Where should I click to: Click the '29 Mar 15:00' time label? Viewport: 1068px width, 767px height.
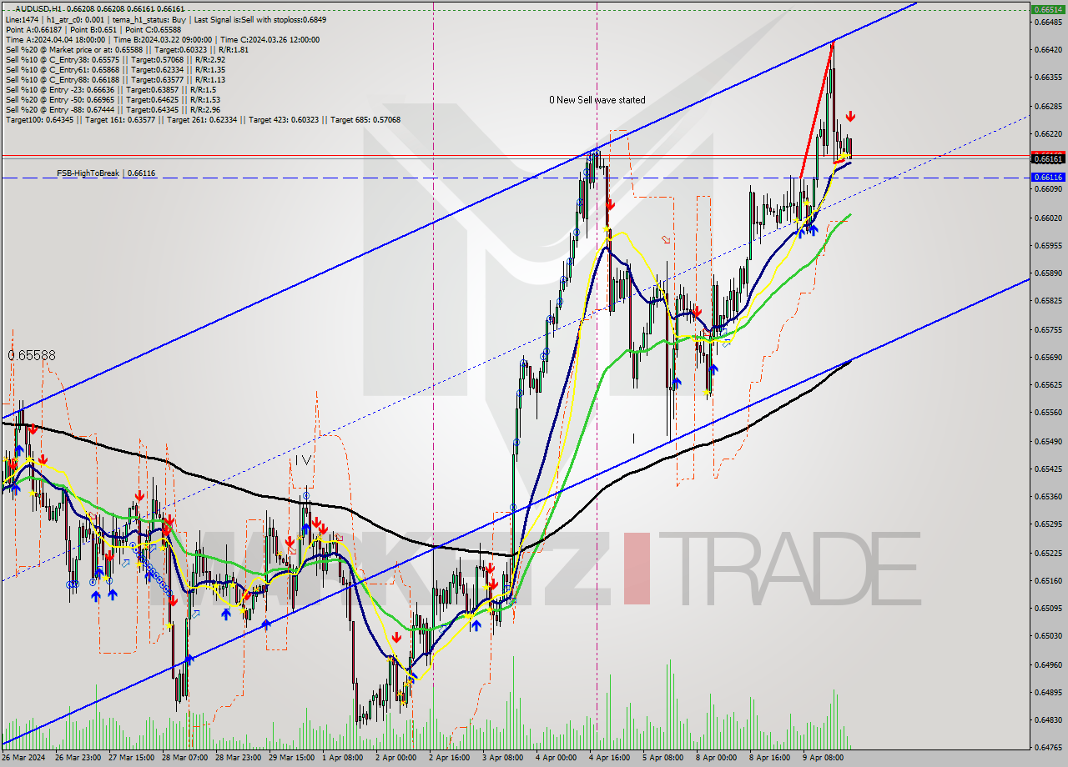click(x=292, y=758)
